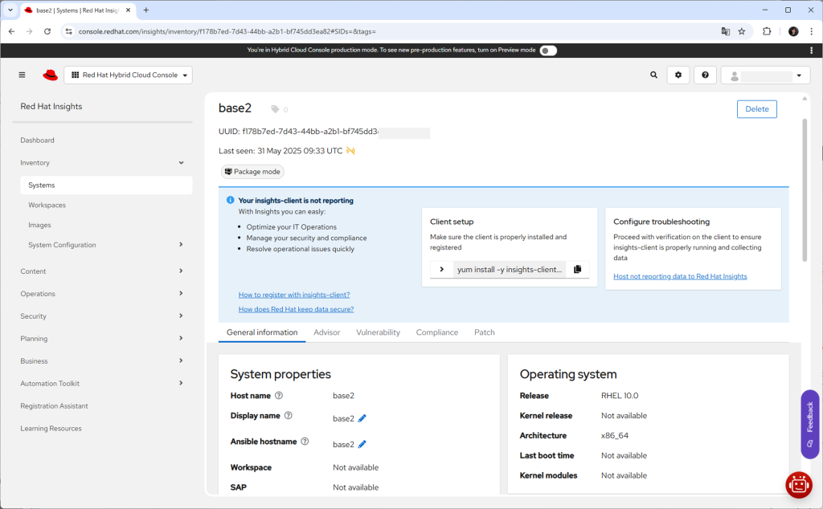Edit the Ansible hostname pencil icon
Screen dimensions: 823x509
(362, 444)
